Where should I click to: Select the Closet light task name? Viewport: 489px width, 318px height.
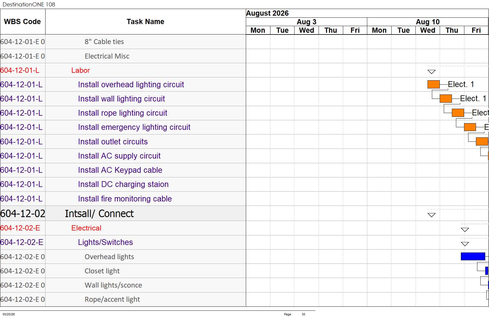pyautogui.click(x=102, y=271)
